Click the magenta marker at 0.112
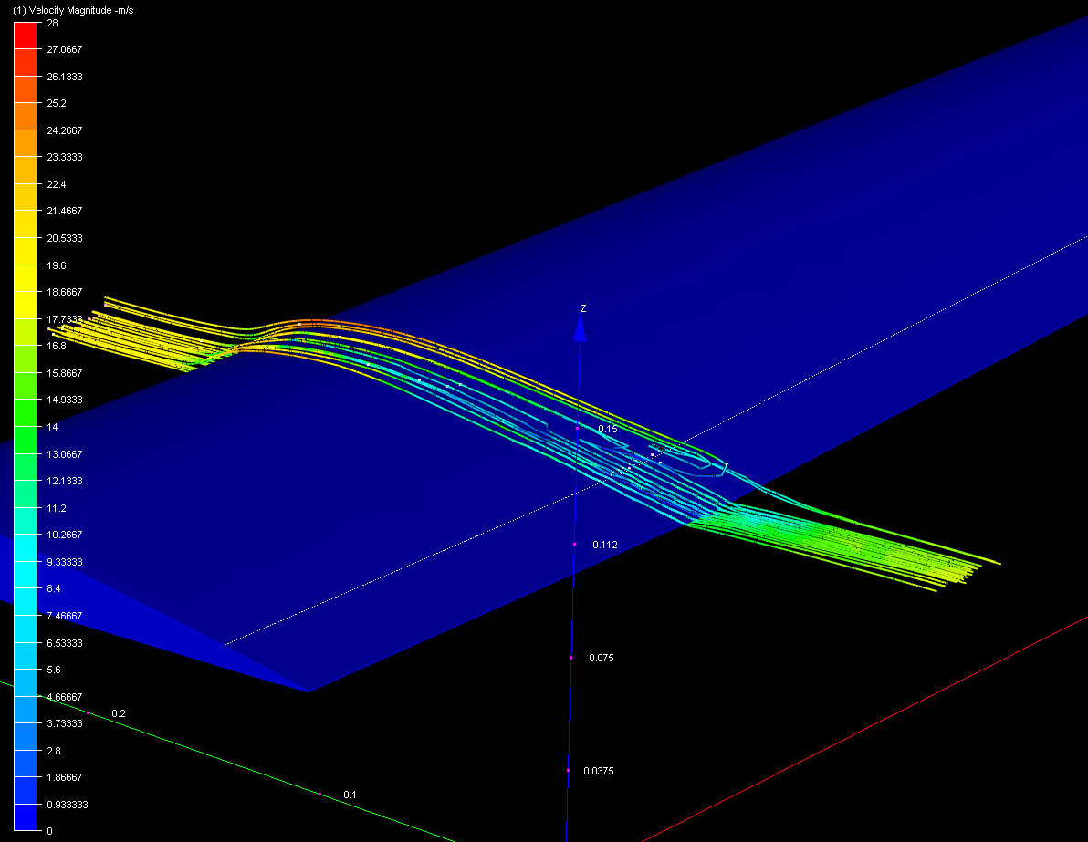The width and height of the screenshot is (1088, 842). click(x=574, y=545)
